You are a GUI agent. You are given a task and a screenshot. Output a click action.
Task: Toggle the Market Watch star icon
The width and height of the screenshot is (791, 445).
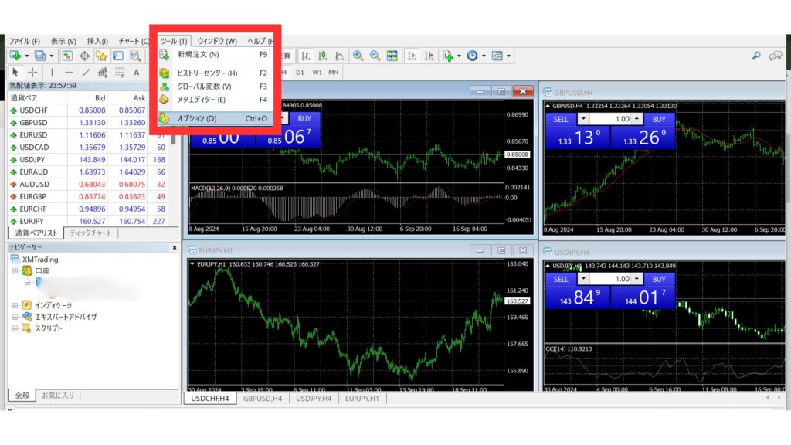101,56
